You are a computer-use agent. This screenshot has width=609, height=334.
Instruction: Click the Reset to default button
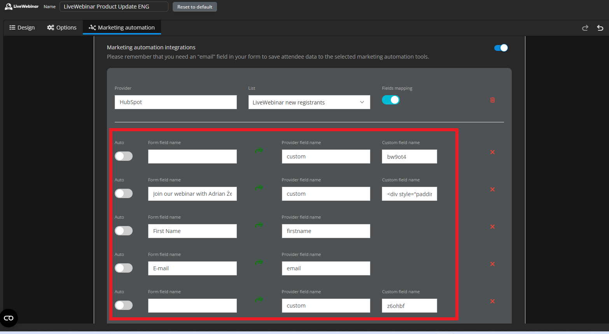(194, 7)
